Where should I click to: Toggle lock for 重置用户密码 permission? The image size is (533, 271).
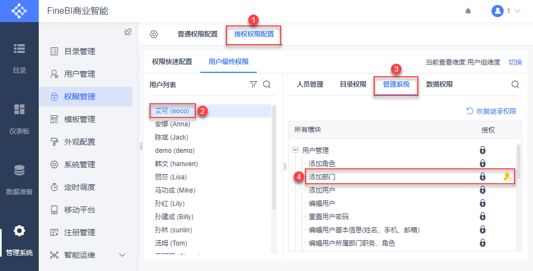482,216
